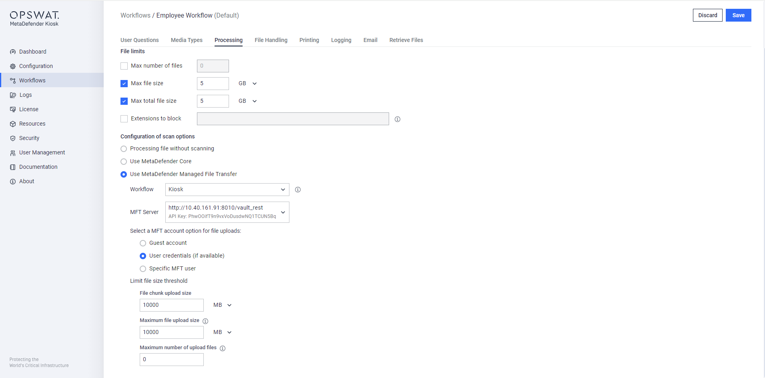
Task: Click the Extensions to block text field
Action: point(293,119)
